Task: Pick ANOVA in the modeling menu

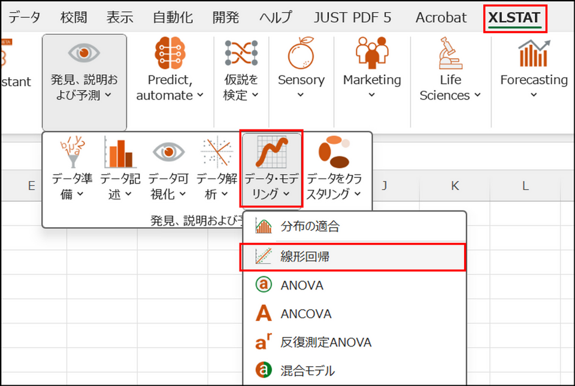Action: coord(355,285)
